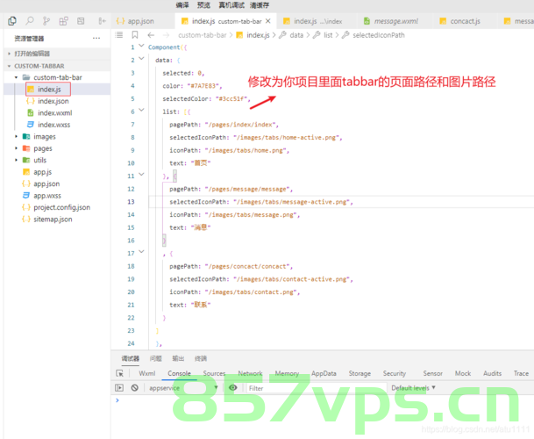Click the element inspector picker icon

click(x=119, y=373)
